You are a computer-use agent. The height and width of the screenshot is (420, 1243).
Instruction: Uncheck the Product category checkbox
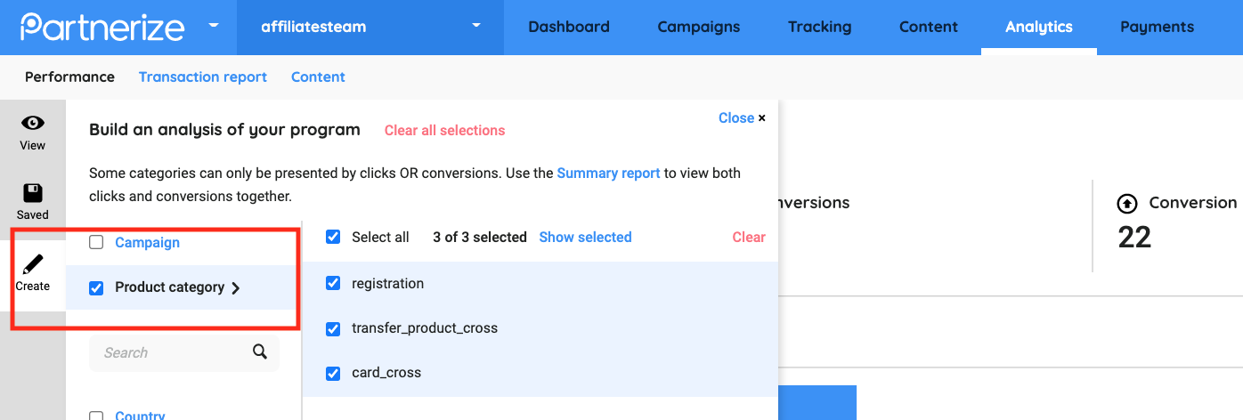(96, 288)
